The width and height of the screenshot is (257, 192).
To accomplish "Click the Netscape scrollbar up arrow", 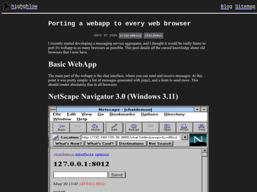I will 205,150.
